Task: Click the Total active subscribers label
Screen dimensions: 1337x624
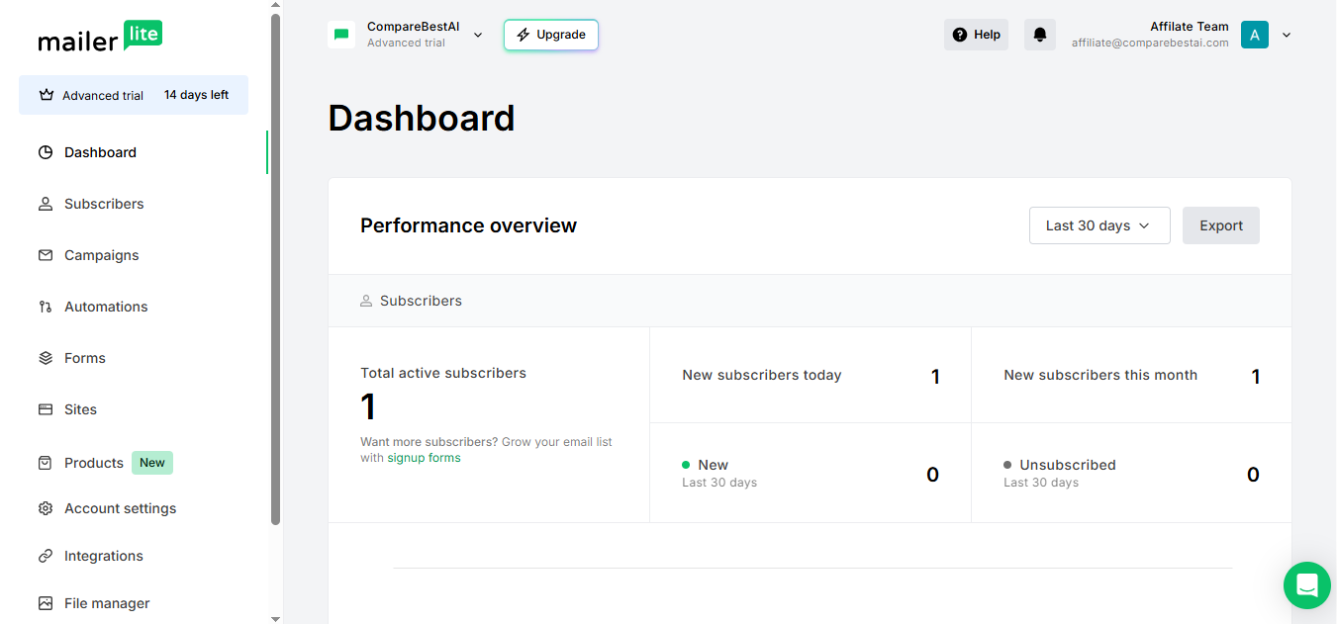Action: 443,373
